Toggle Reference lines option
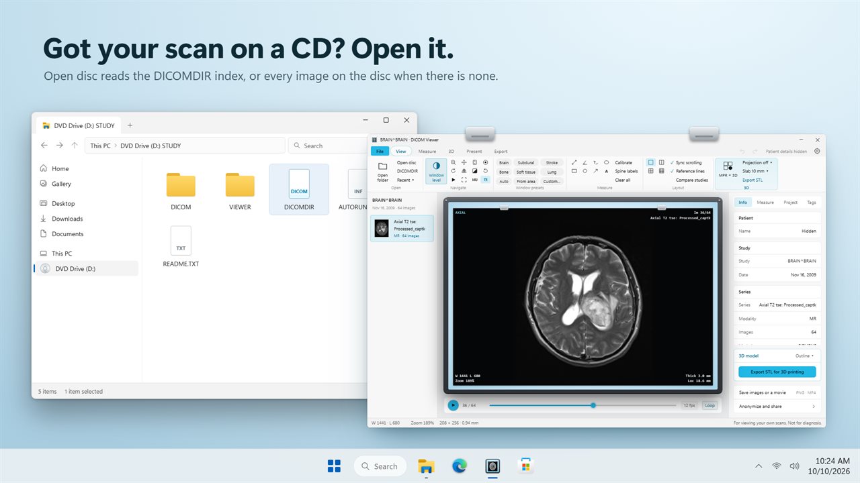Screen dimensions: 860x483 [x=687, y=171]
